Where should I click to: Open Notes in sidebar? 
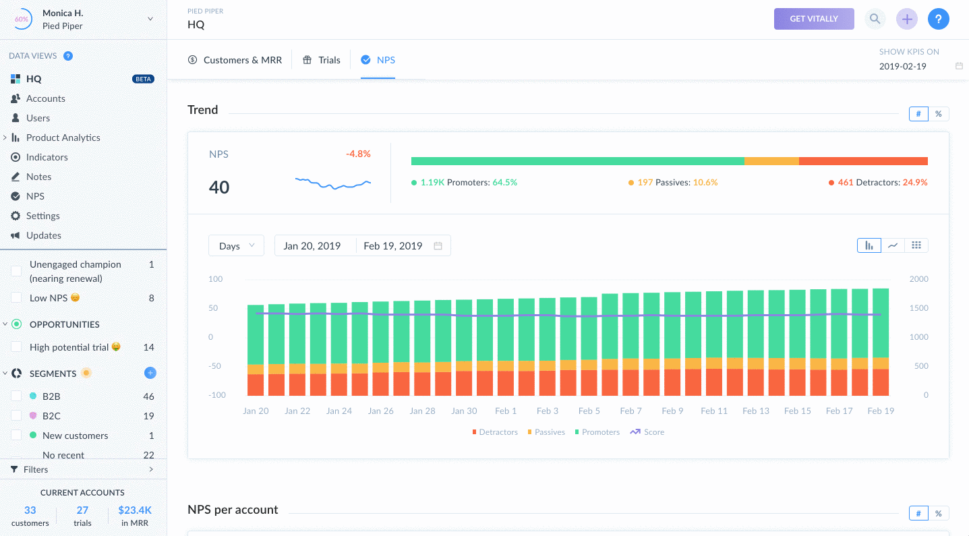39,177
